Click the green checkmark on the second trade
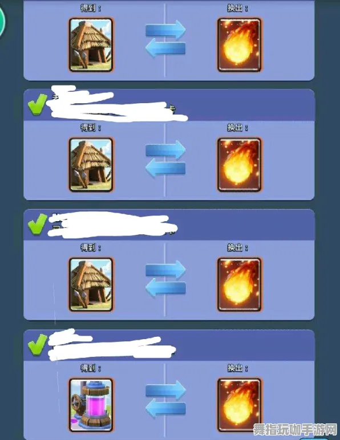 (37, 104)
